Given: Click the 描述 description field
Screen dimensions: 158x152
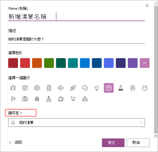Looking at the screenshot, I should tap(77, 39).
